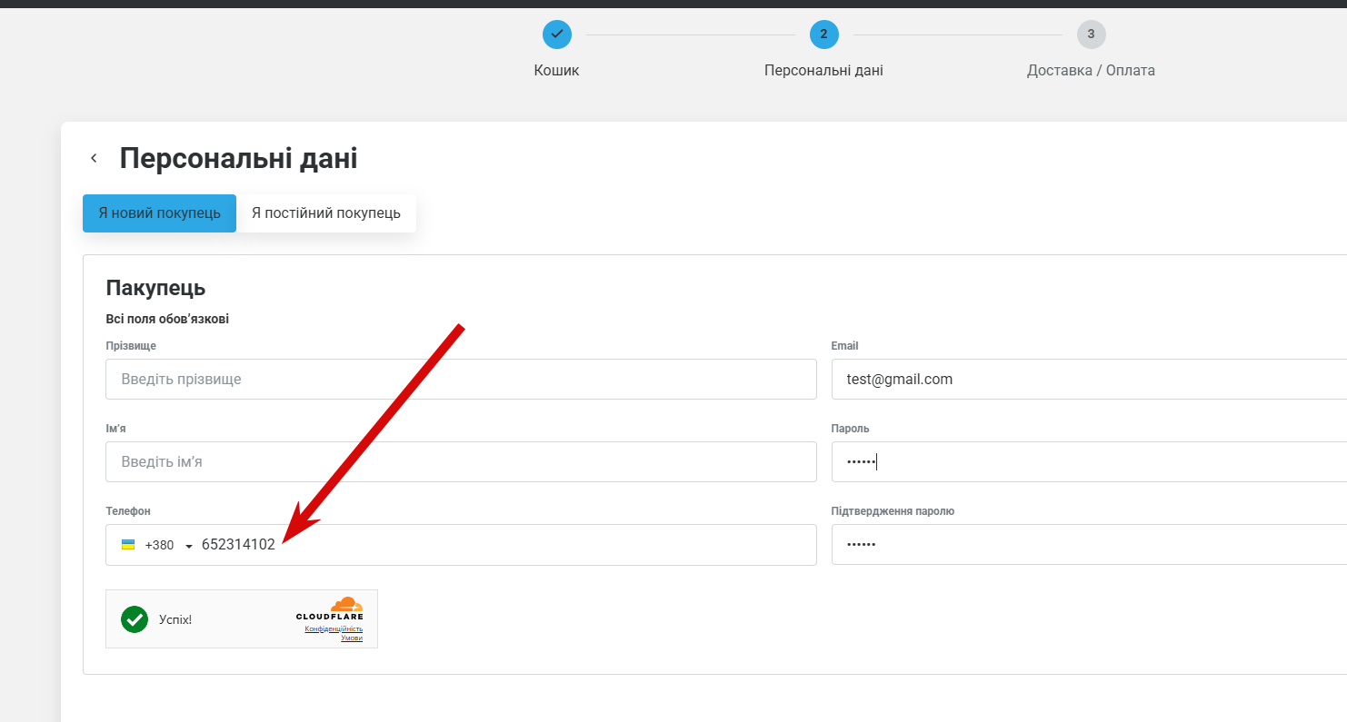
Task: Switch to Я постійний покупець tab
Action: [326, 213]
